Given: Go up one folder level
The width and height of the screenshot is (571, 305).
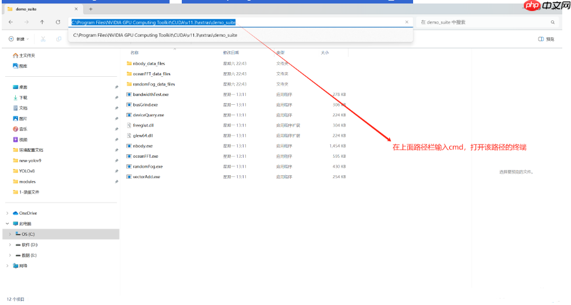Looking at the screenshot, I should click(x=42, y=22).
